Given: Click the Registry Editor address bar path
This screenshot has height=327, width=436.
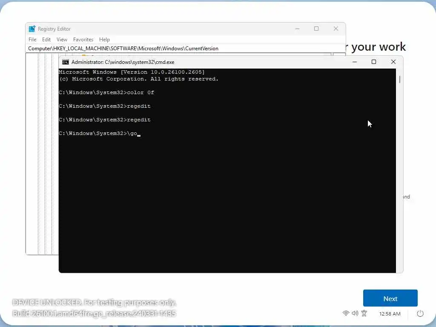Looking at the screenshot, I should [x=185, y=49].
